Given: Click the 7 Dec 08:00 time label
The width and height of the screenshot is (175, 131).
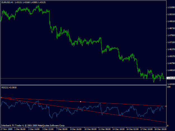Looking at the screenshot, I should click(62, 129).
